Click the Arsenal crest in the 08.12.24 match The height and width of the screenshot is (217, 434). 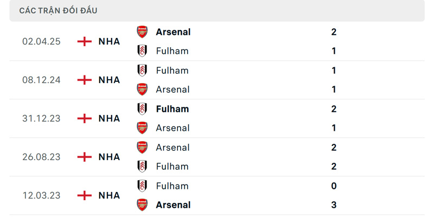click(x=142, y=90)
